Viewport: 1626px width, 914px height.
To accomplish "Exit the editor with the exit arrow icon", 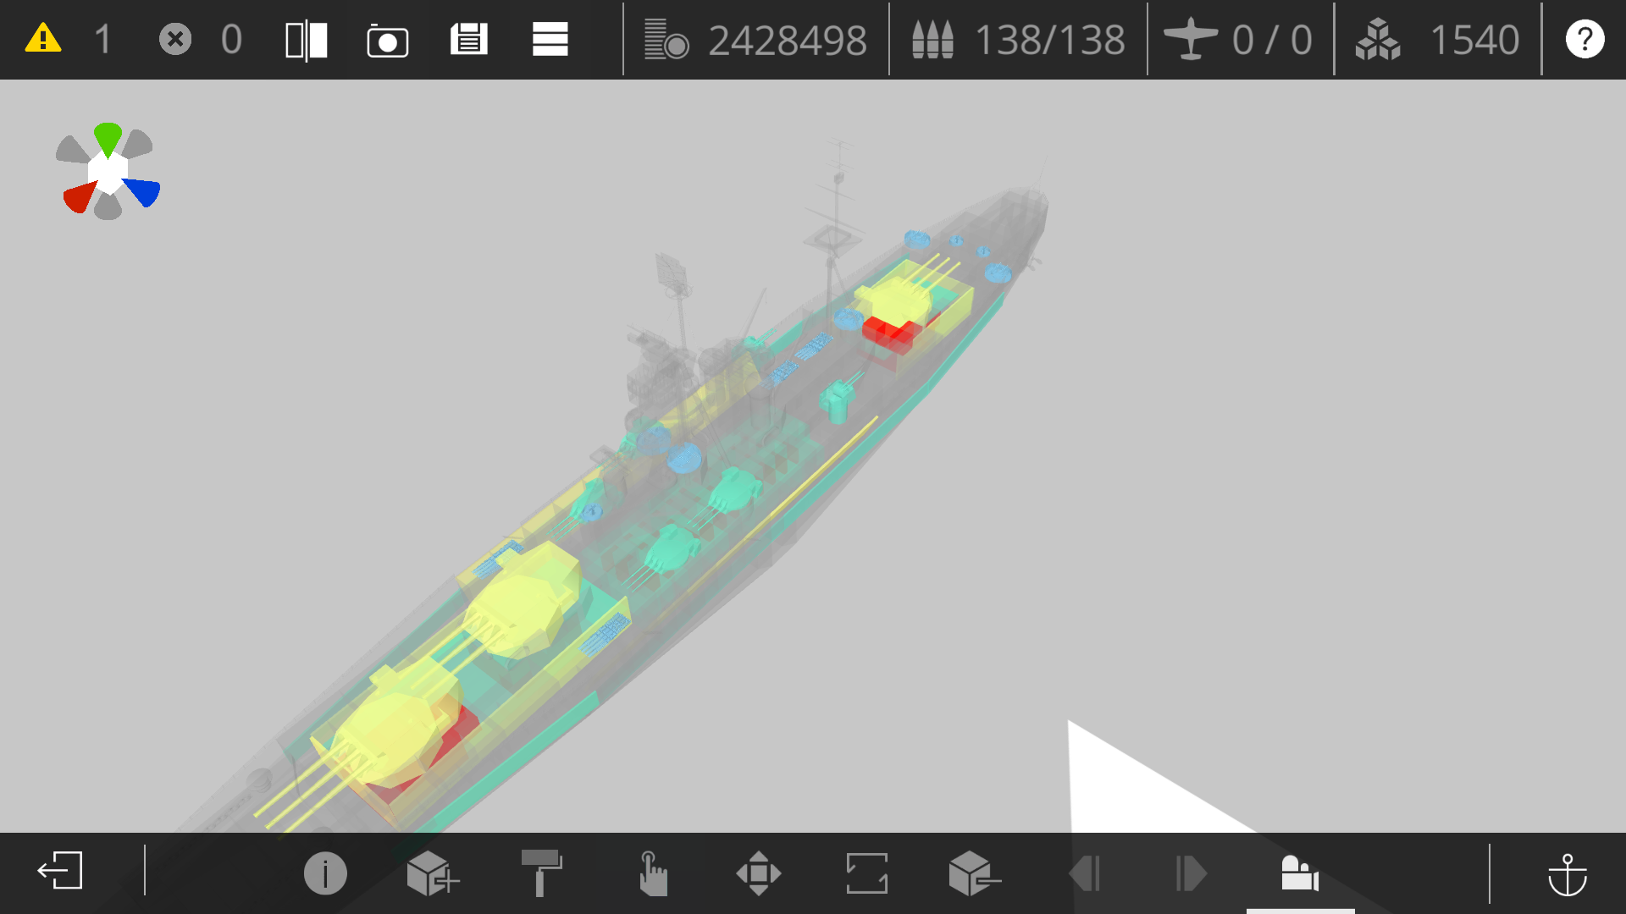I will 60,871.
